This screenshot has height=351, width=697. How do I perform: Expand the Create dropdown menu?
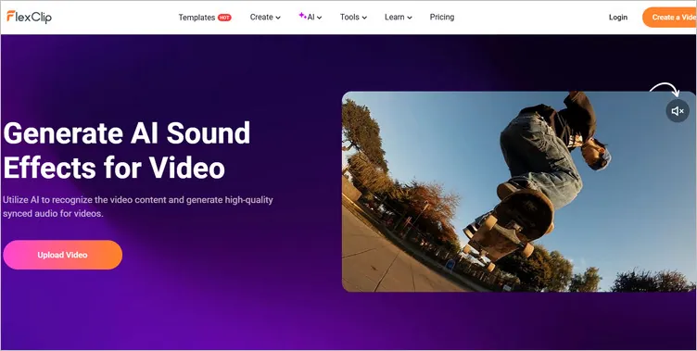[x=265, y=18]
